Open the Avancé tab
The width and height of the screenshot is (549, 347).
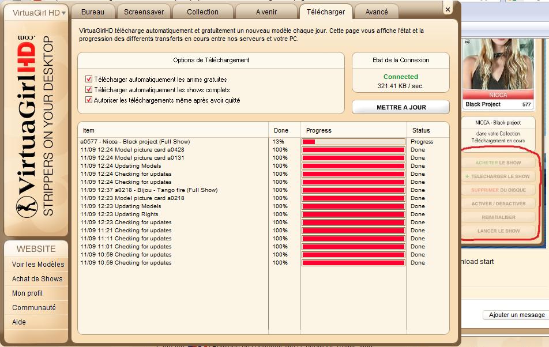coord(377,12)
